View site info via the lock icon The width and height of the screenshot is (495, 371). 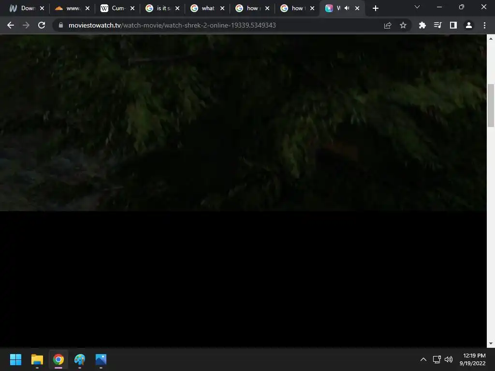coord(61,25)
